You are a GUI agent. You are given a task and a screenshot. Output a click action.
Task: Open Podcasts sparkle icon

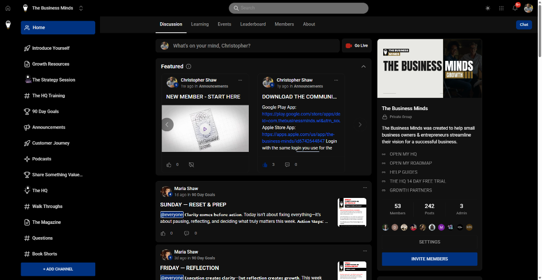[x=26, y=159]
